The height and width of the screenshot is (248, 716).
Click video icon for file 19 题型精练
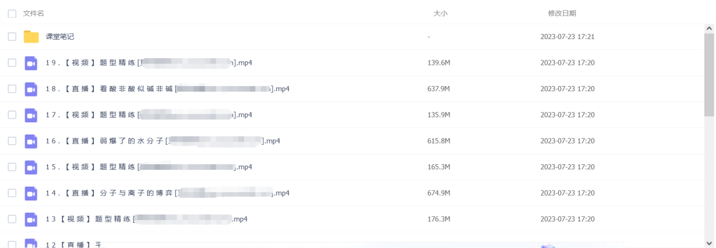pyautogui.click(x=31, y=63)
